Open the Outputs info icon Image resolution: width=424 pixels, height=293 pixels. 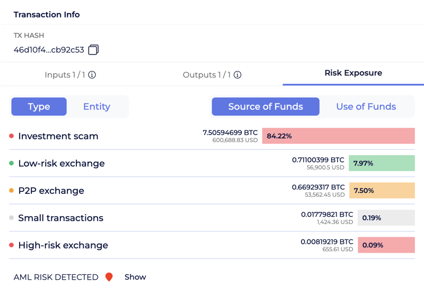[x=237, y=75]
